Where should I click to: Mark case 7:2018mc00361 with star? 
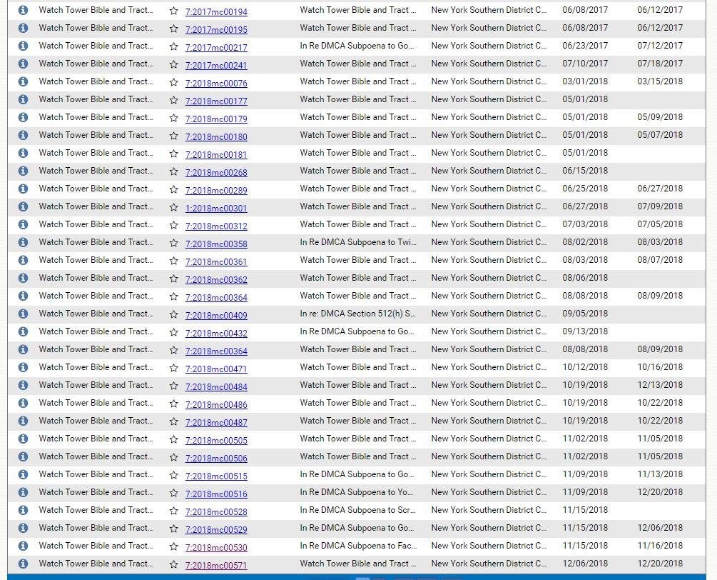pos(174,261)
